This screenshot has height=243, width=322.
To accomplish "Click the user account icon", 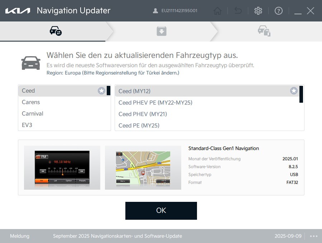I will click(155, 11).
